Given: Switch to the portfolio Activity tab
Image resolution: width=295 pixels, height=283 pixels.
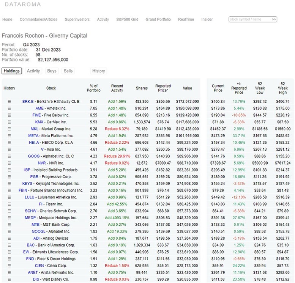Looking at the screenshot, I should click(33, 71).
